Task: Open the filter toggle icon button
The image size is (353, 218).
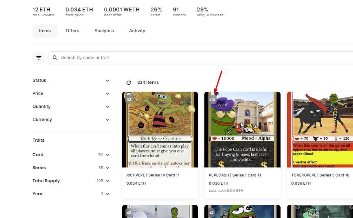Action: [39, 58]
